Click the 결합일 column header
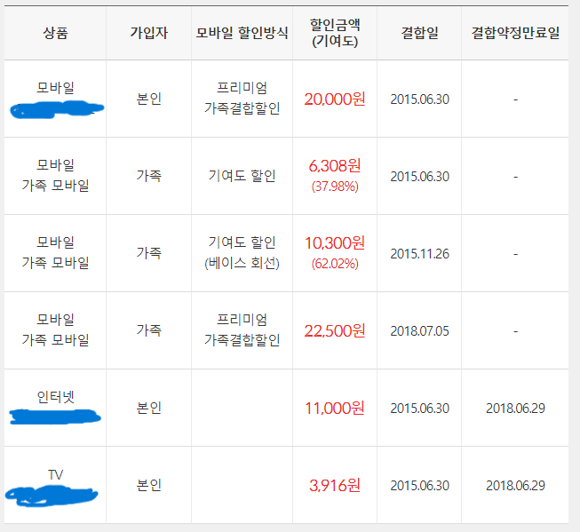 [x=419, y=33]
